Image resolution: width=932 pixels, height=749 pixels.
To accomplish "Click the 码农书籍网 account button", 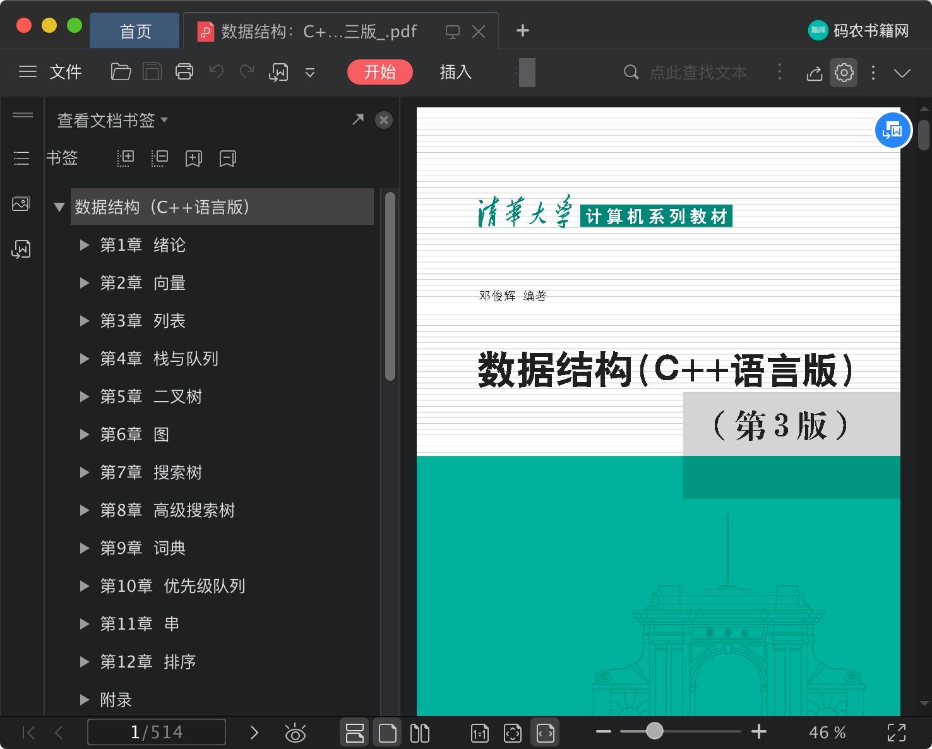I will coord(859,30).
